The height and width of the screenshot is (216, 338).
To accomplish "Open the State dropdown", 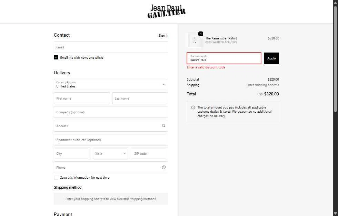I will click(x=111, y=153).
